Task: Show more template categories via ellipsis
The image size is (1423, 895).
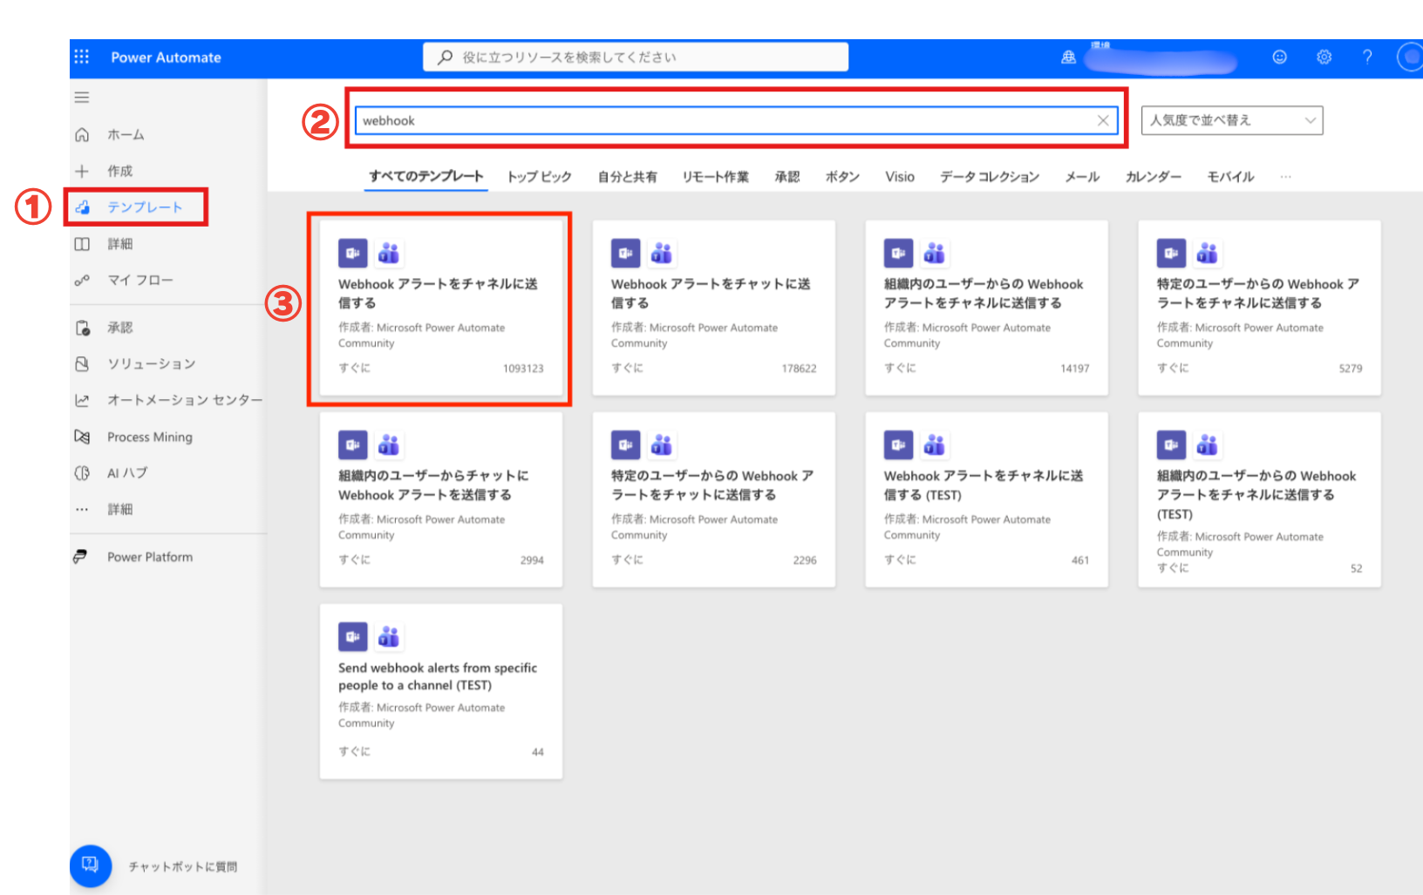Action: click(1285, 177)
